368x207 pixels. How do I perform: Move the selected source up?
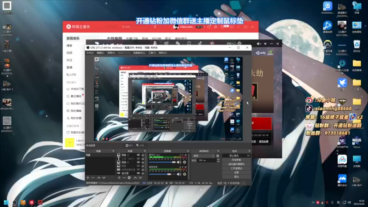click(x=135, y=178)
